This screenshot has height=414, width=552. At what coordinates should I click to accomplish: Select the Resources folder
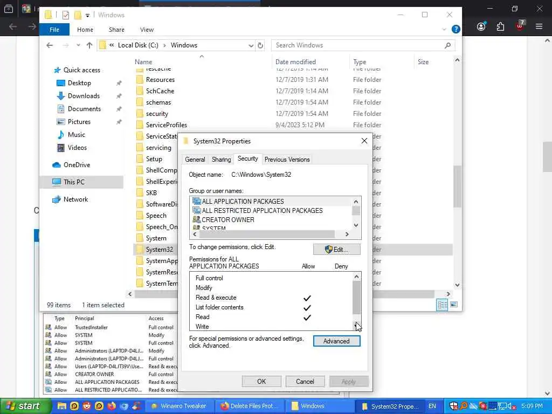click(x=160, y=80)
